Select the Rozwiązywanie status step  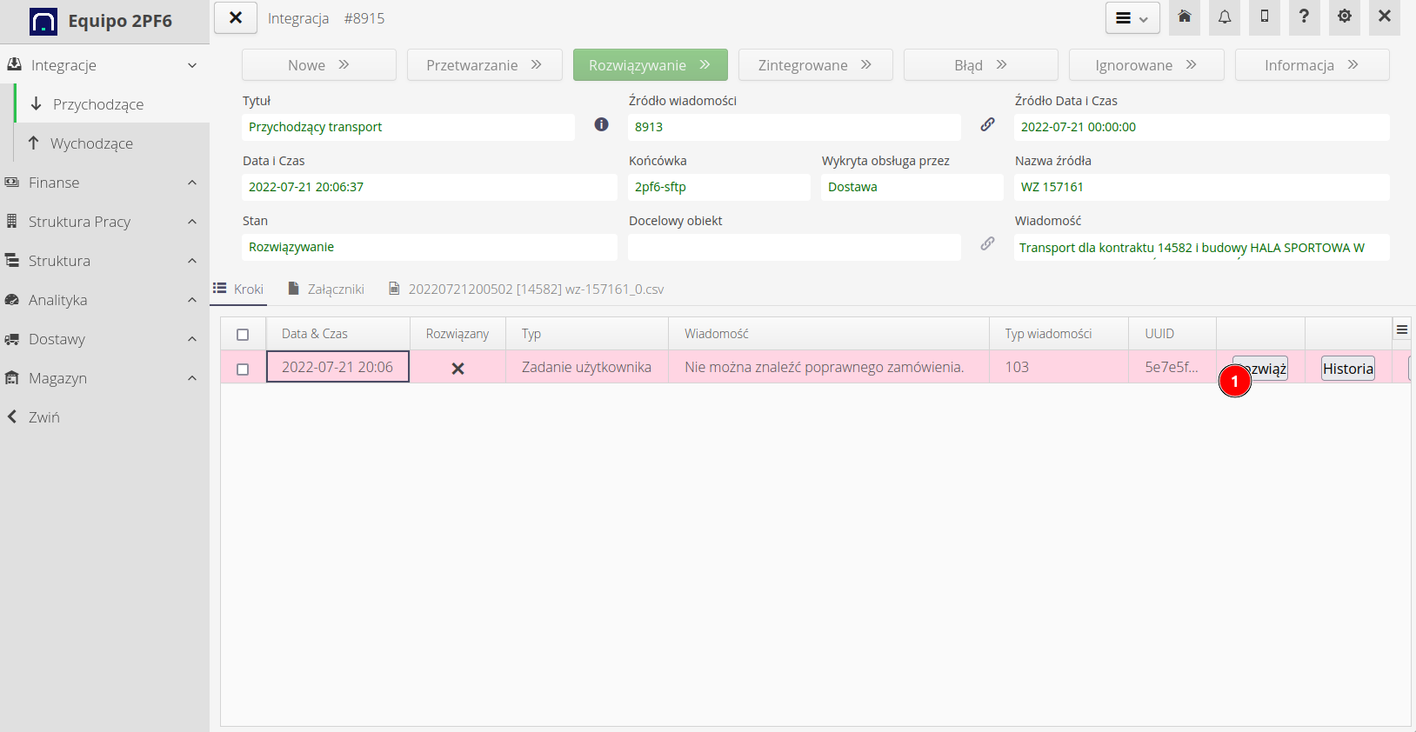pos(651,65)
